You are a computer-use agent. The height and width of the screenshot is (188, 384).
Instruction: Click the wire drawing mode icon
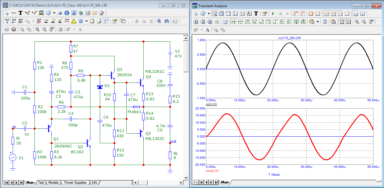click(x=28, y=13)
